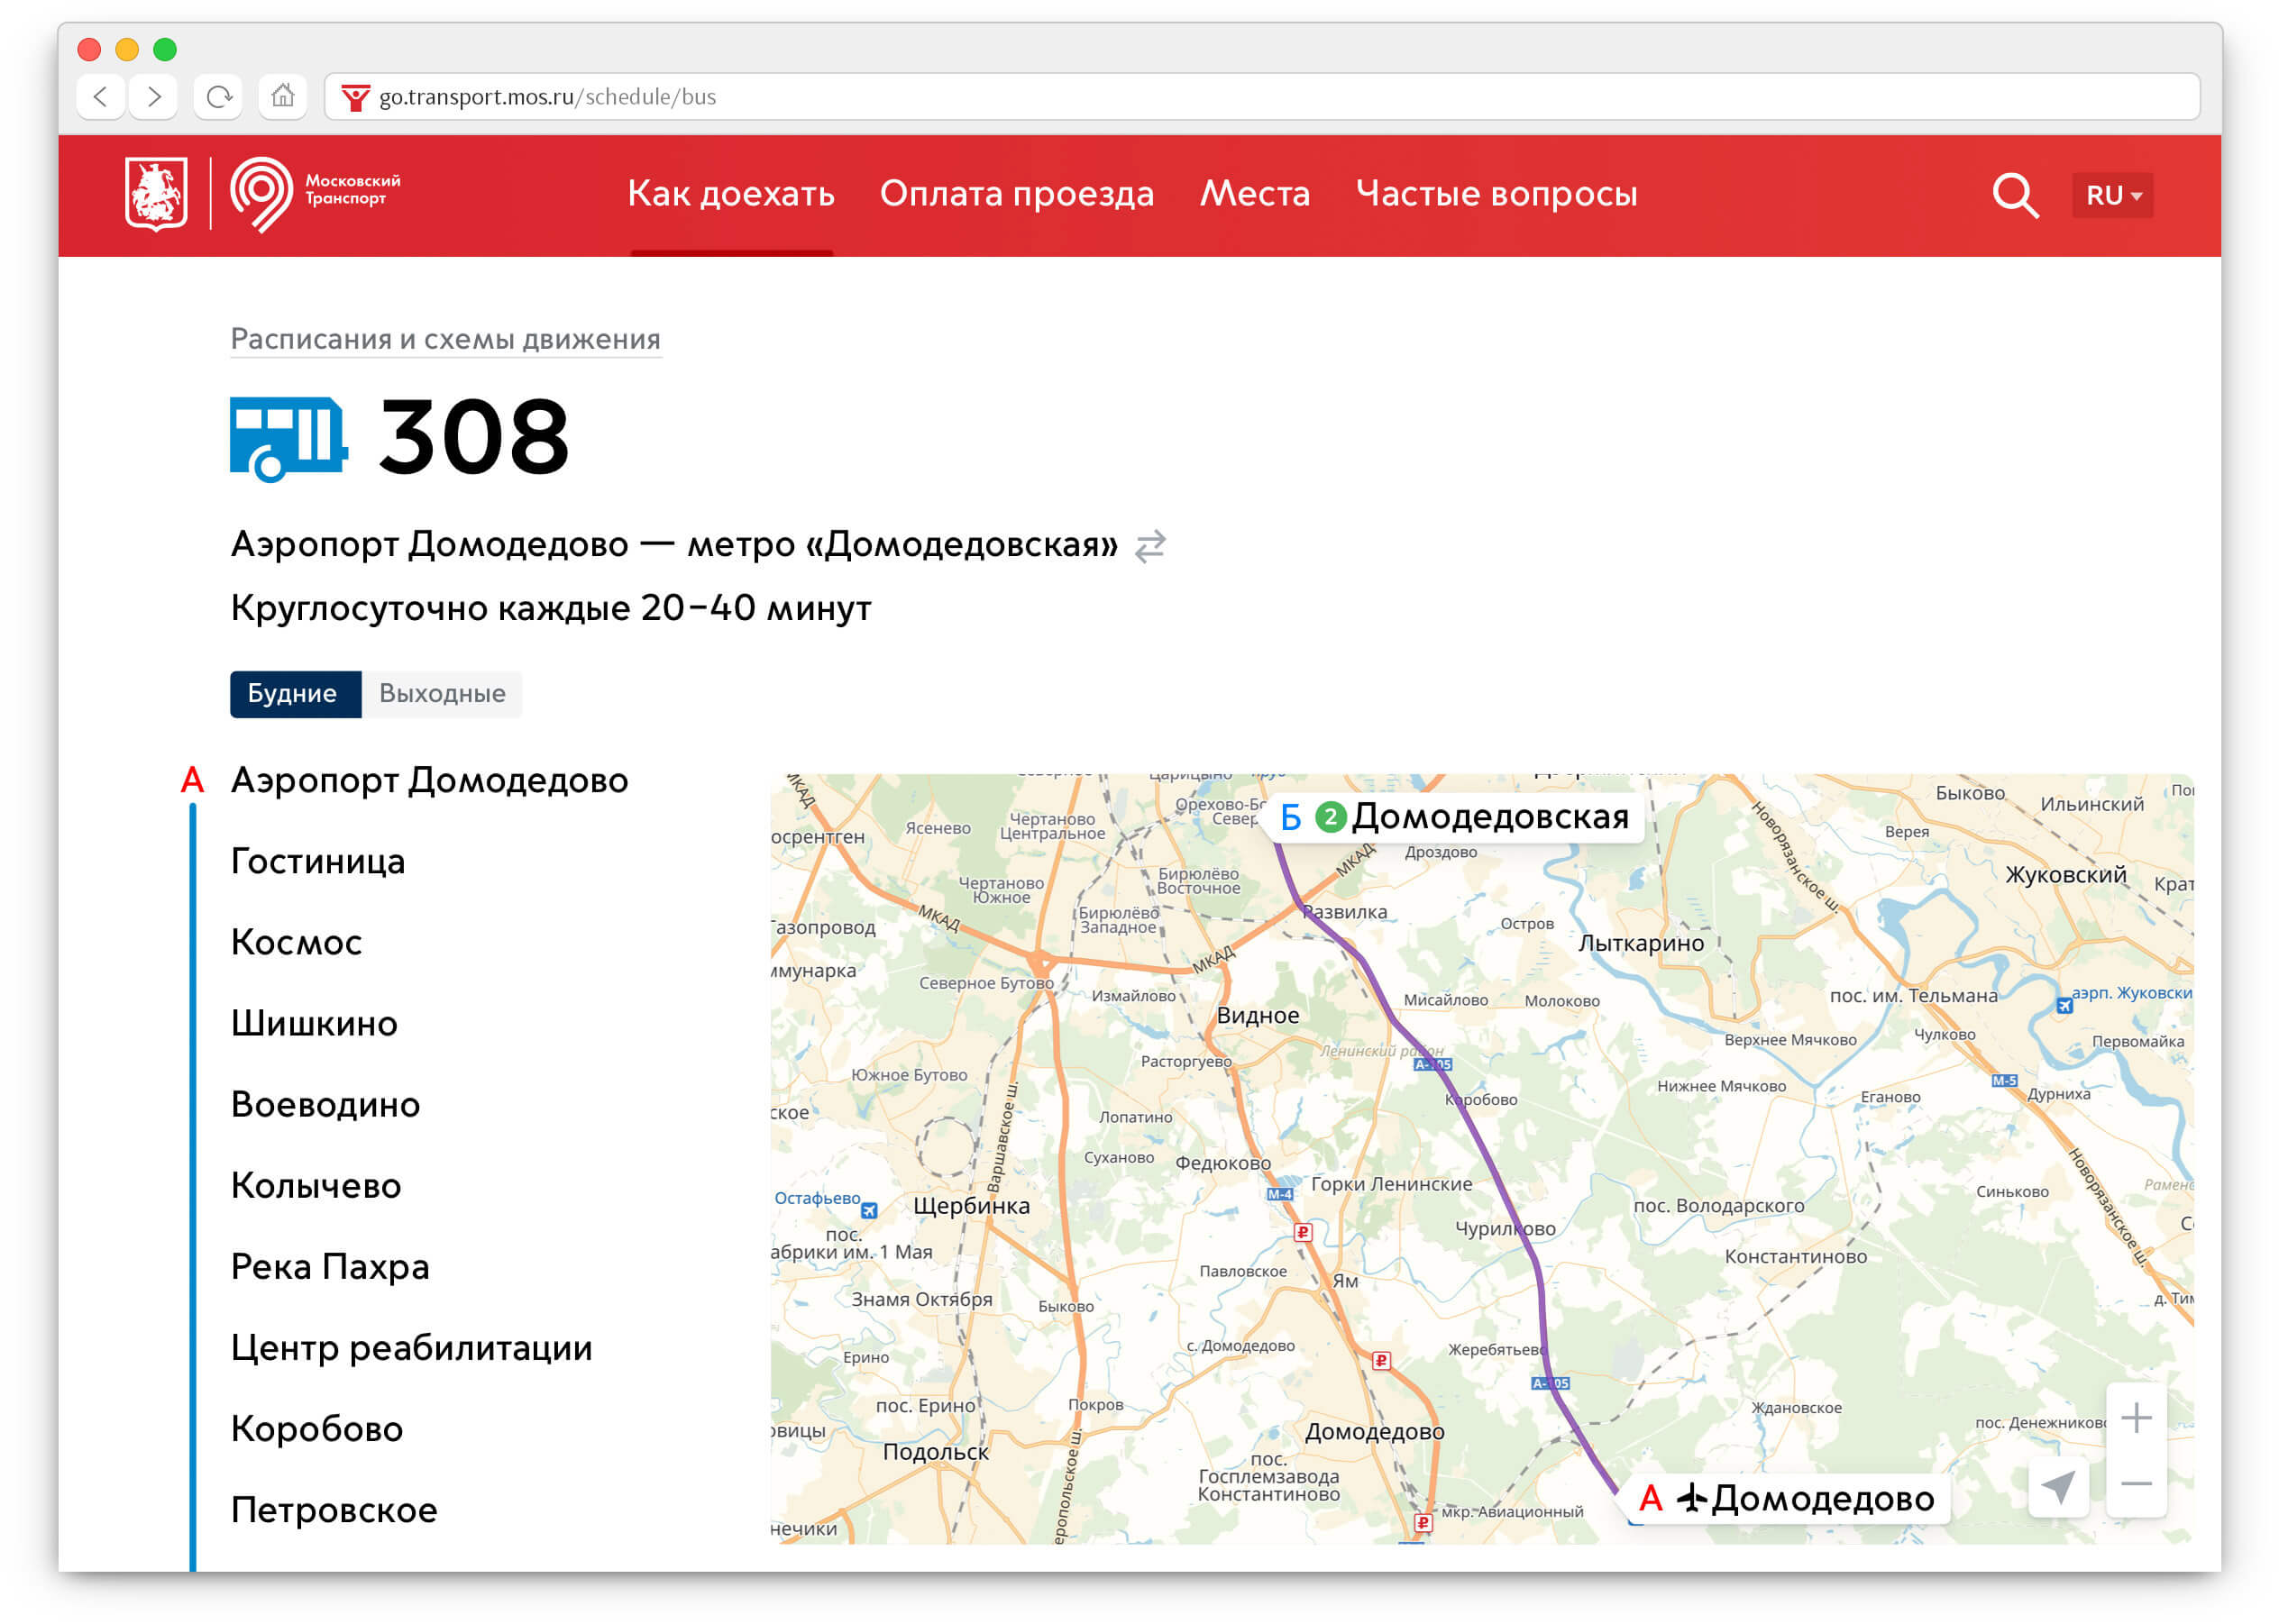Zoom in the map with plus
This screenshot has height=1624, width=2279.
tap(2135, 1417)
